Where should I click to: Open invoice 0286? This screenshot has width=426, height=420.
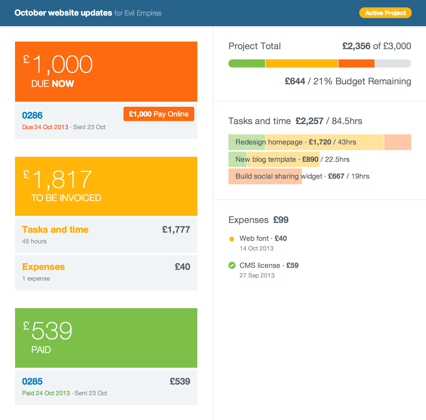click(x=32, y=115)
